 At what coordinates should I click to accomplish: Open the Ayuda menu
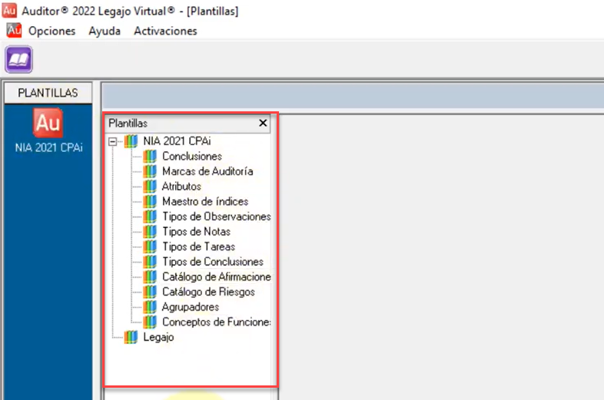pyautogui.click(x=105, y=31)
